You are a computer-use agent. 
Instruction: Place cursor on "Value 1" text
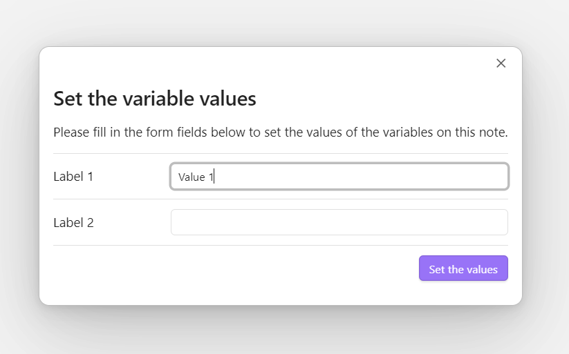(x=196, y=177)
